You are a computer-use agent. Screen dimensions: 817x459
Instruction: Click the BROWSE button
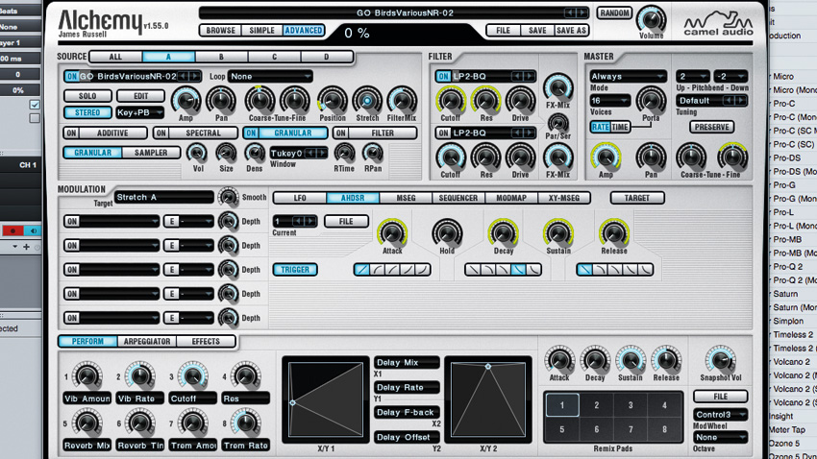(220, 30)
